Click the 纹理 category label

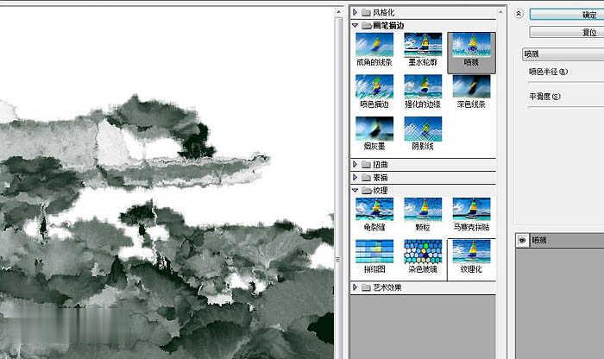(381, 190)
